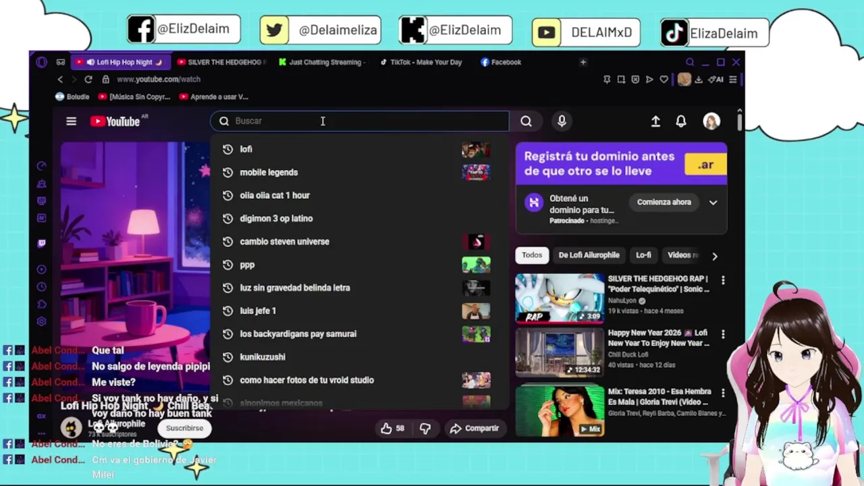Go back in browser history
Viewport: 864px width, 486px height.
pos(60,80)
